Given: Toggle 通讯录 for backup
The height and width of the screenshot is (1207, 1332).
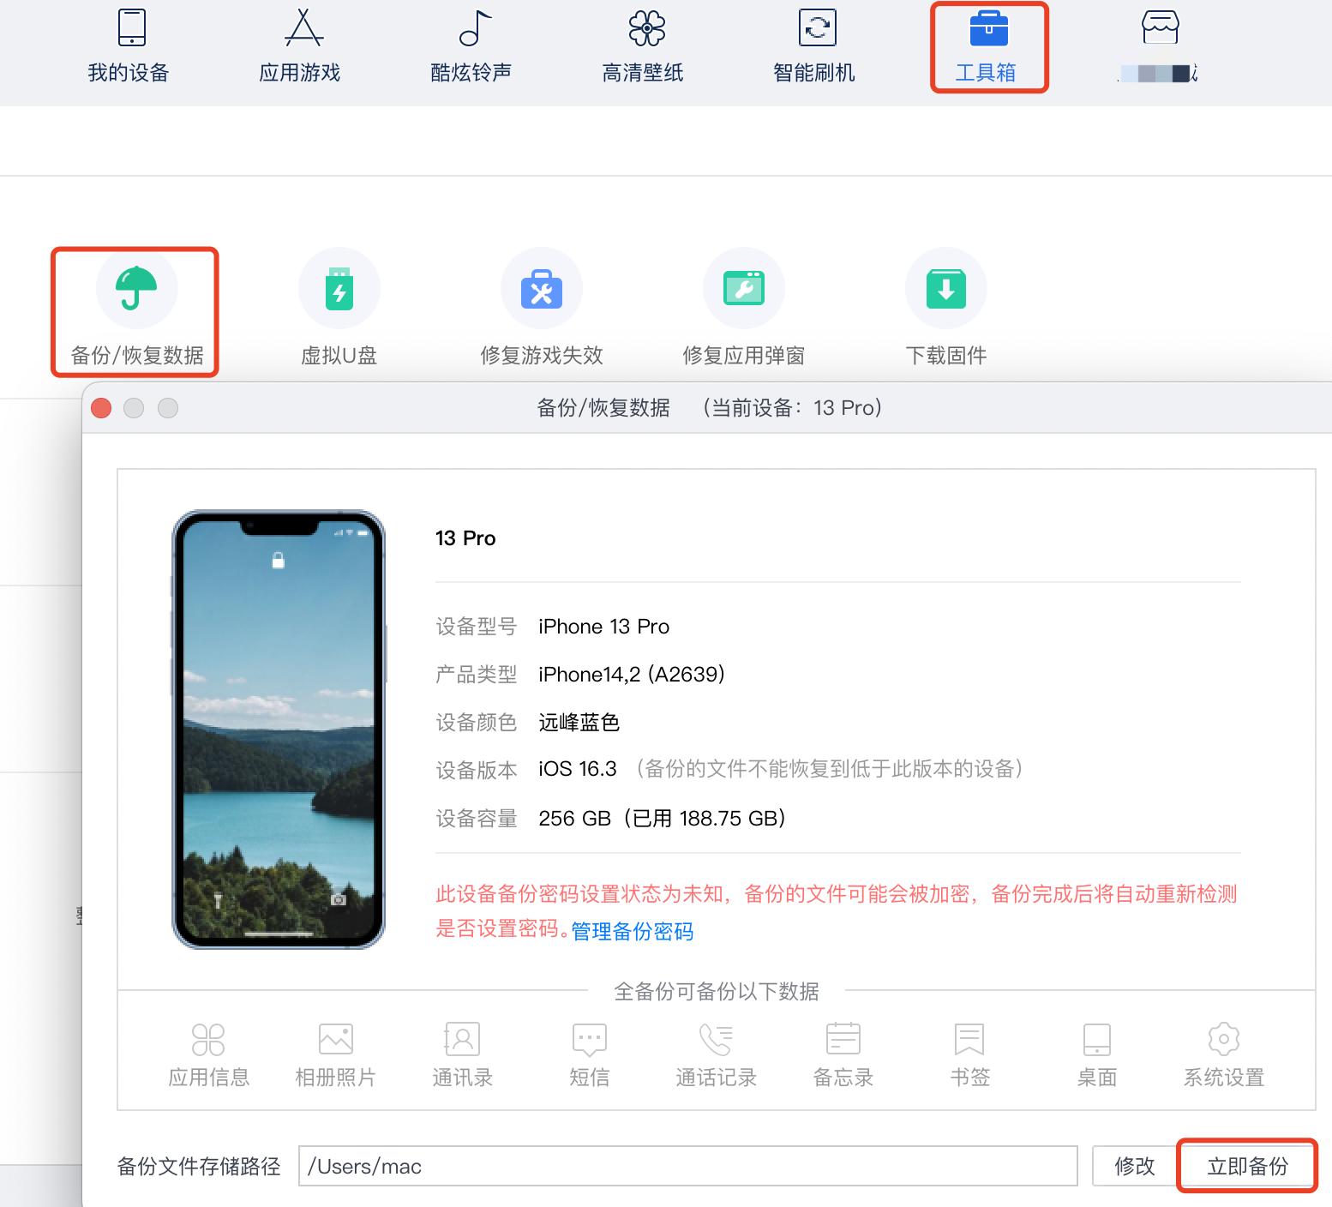Looking at the screenshot, I should tap(461, 1053).
